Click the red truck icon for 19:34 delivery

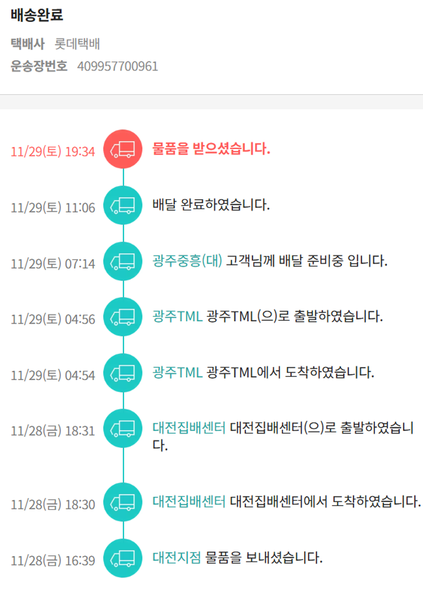click(123, 150)
